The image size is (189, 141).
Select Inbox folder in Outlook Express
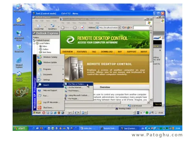point(43,46)
